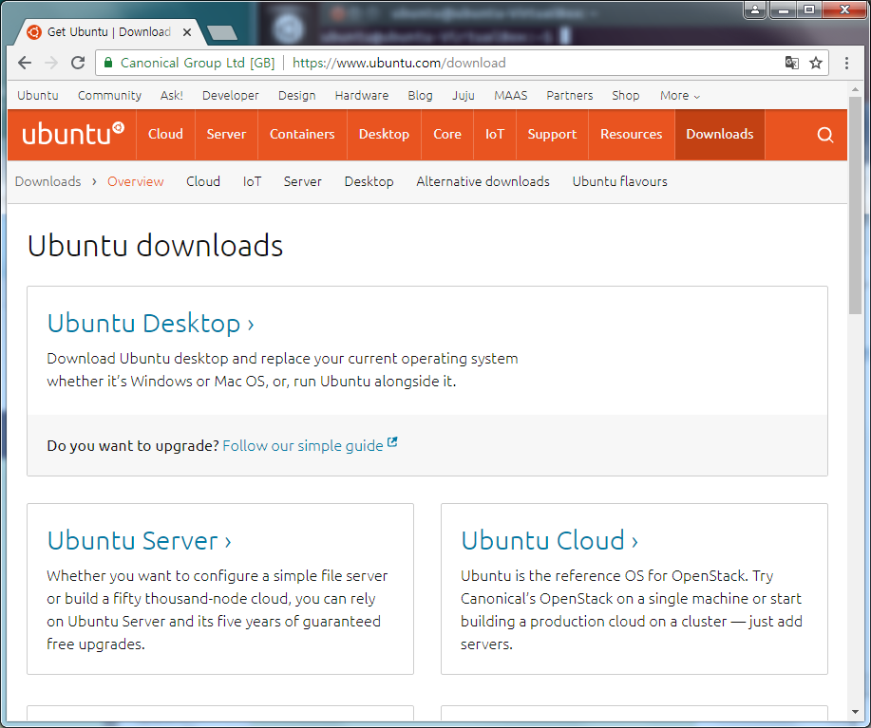
Task: Open the Ubuntu Server heading link
Action: coord(139,541)
